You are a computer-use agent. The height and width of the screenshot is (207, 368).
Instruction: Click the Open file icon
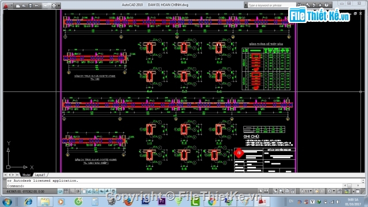click(24, 6)
